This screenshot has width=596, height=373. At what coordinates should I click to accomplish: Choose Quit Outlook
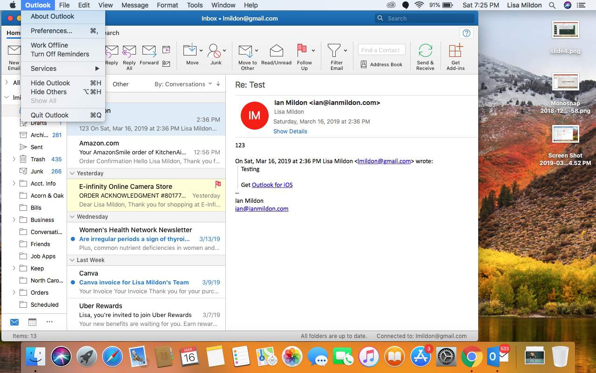tap(63, 115)
